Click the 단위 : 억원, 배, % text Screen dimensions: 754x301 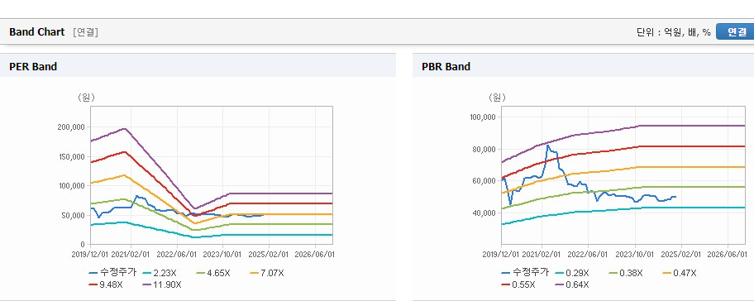[674, 32]
